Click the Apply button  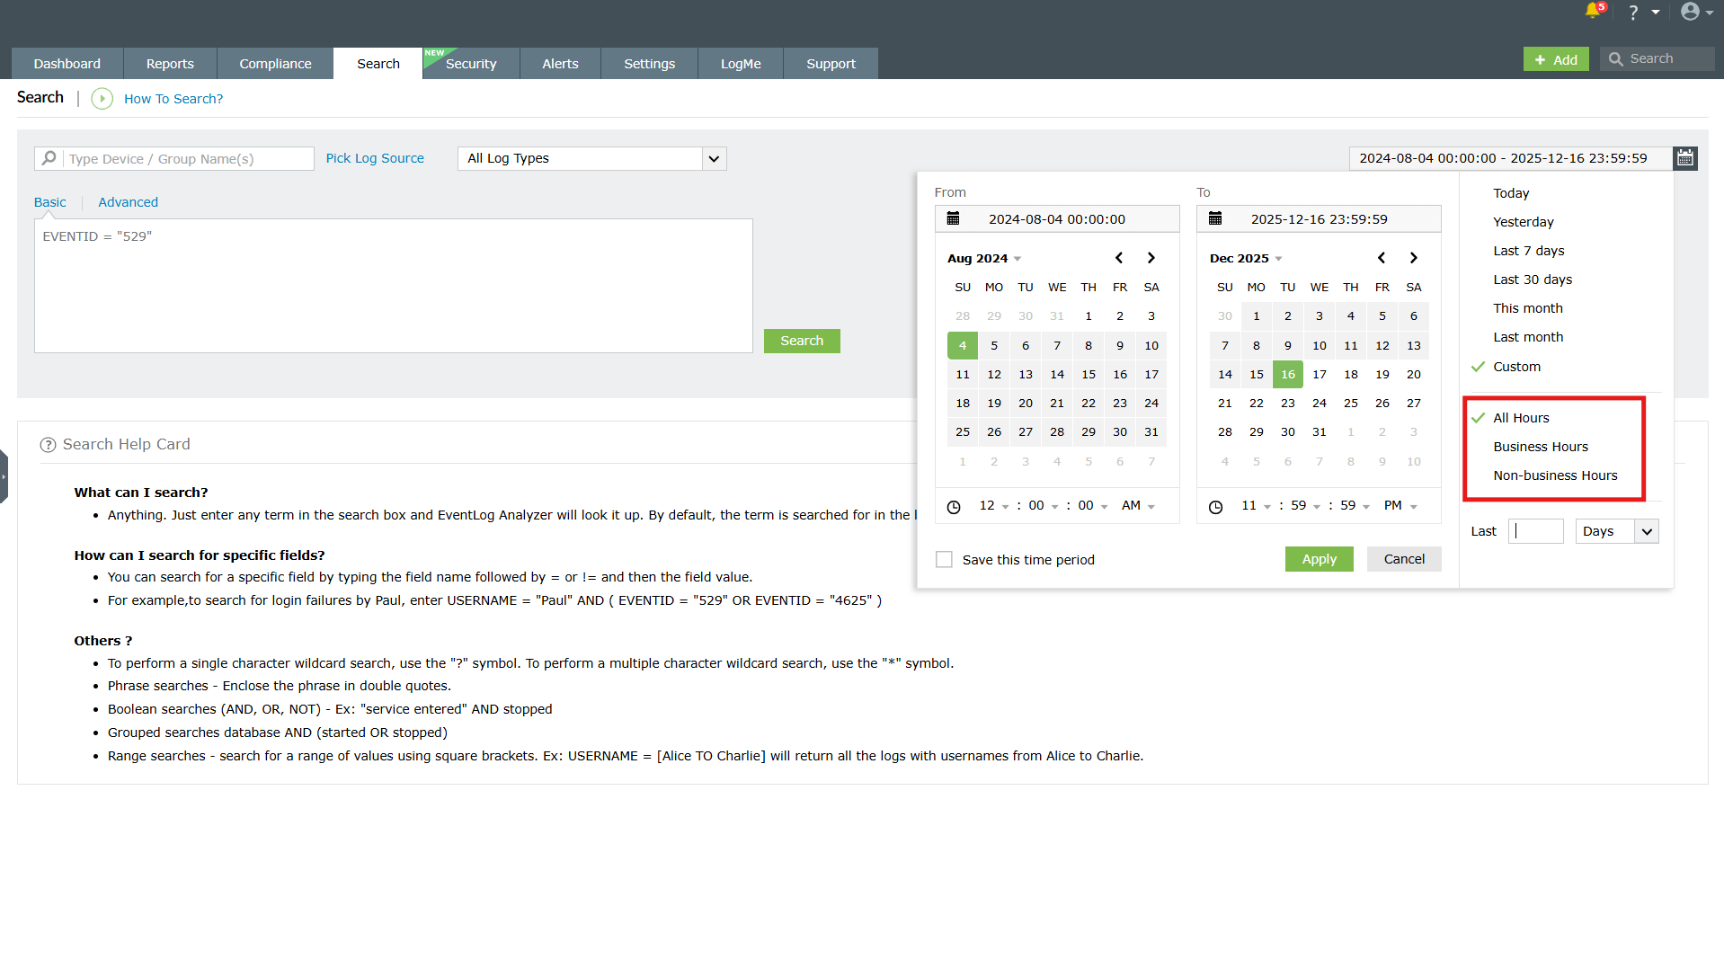click(1319, 559)
